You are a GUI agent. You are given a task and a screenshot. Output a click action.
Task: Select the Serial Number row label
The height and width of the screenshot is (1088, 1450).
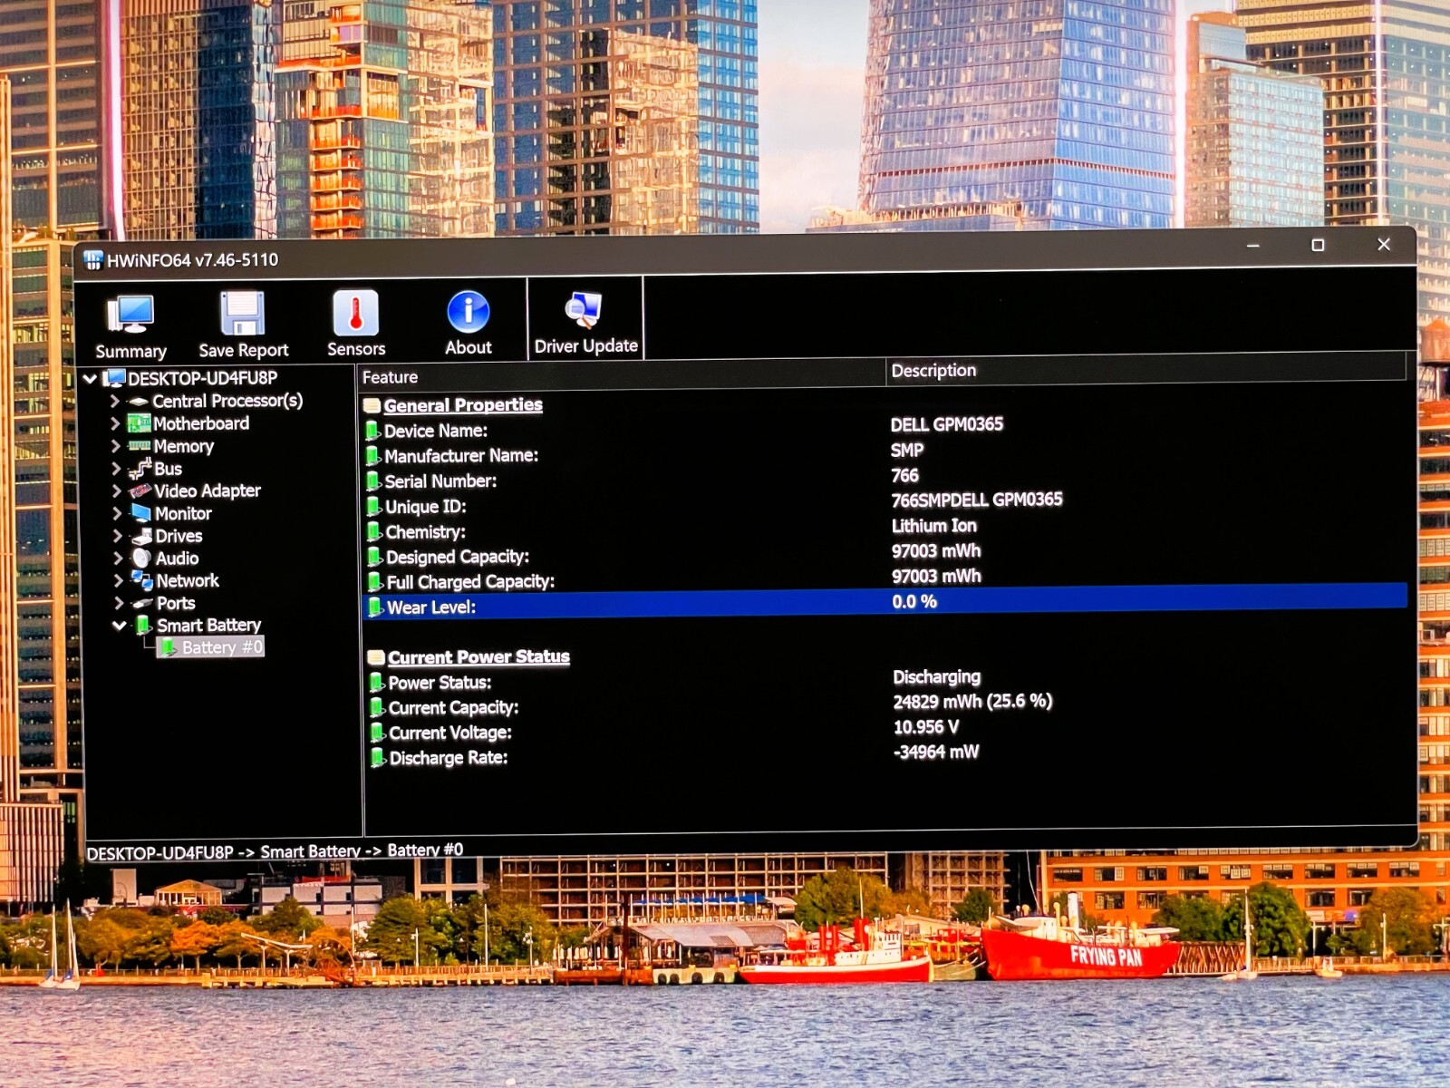(x=440, y=481)
